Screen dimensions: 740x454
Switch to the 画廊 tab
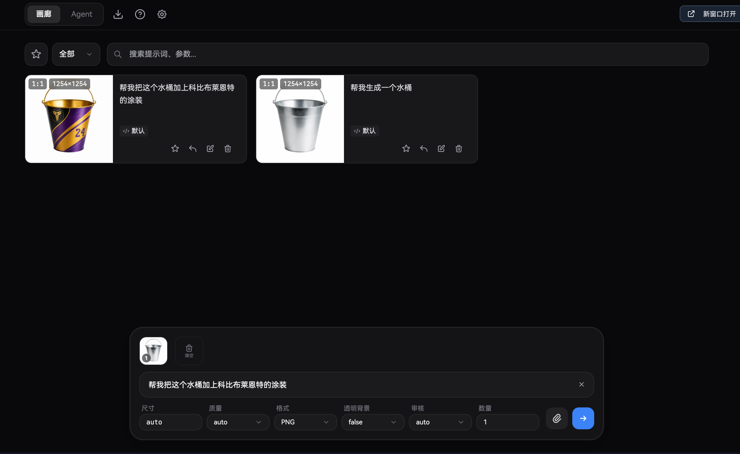(x=44, y=14)
